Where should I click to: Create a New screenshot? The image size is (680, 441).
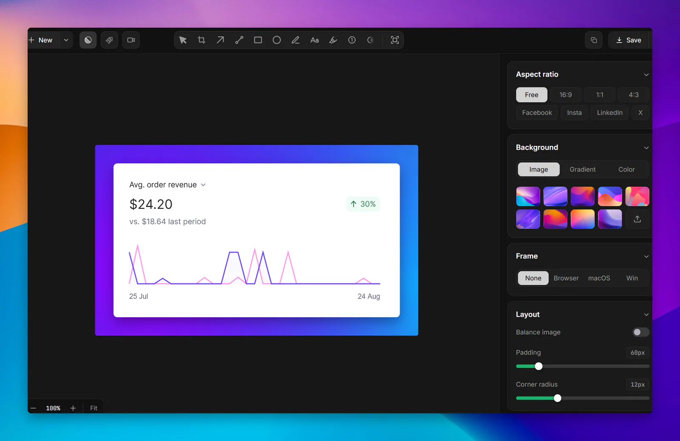click(x=41, y=40)
